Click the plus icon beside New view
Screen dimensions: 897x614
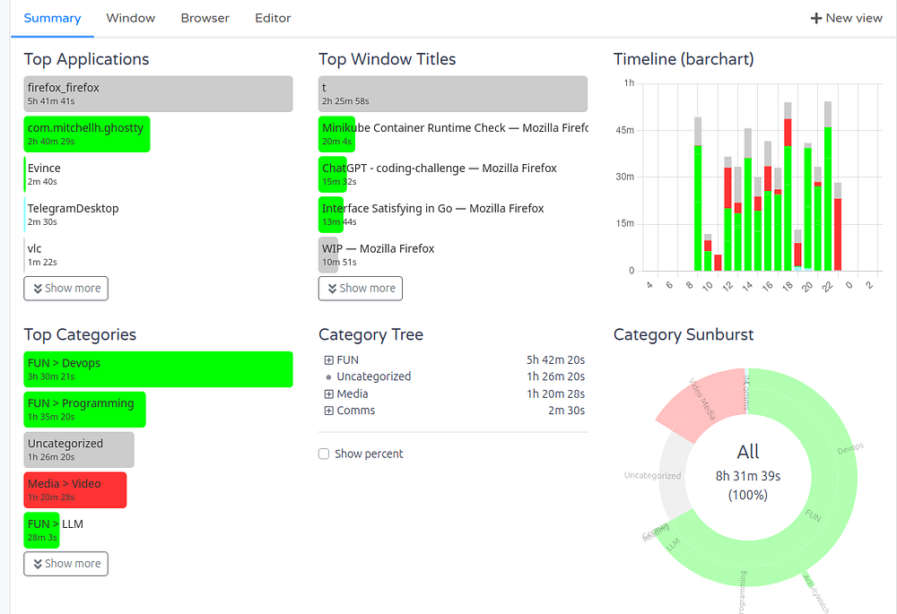pos(815,18)
